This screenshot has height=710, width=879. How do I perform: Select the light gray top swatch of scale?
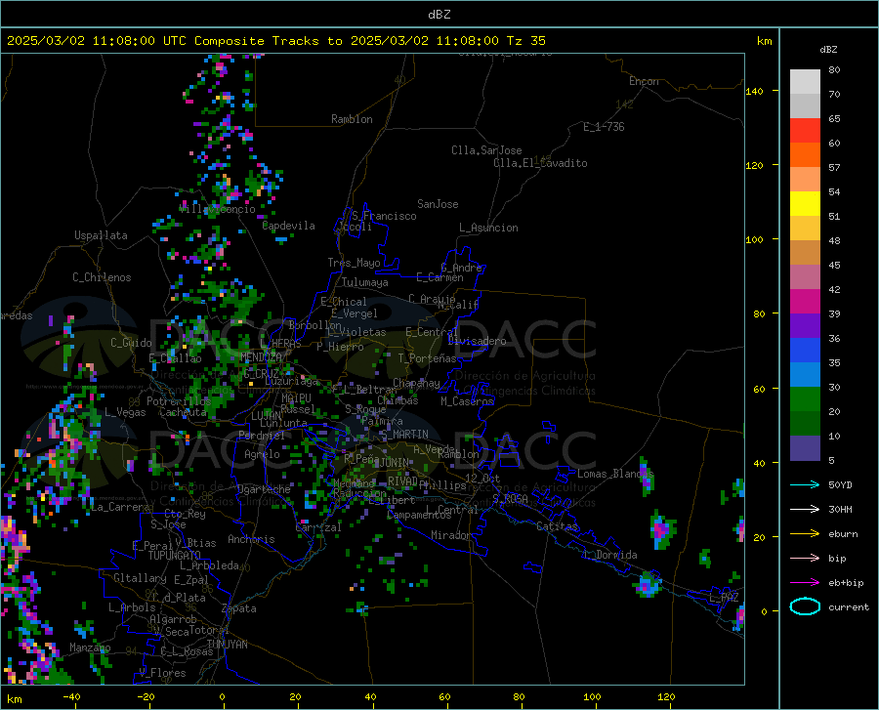coord(805,82)
